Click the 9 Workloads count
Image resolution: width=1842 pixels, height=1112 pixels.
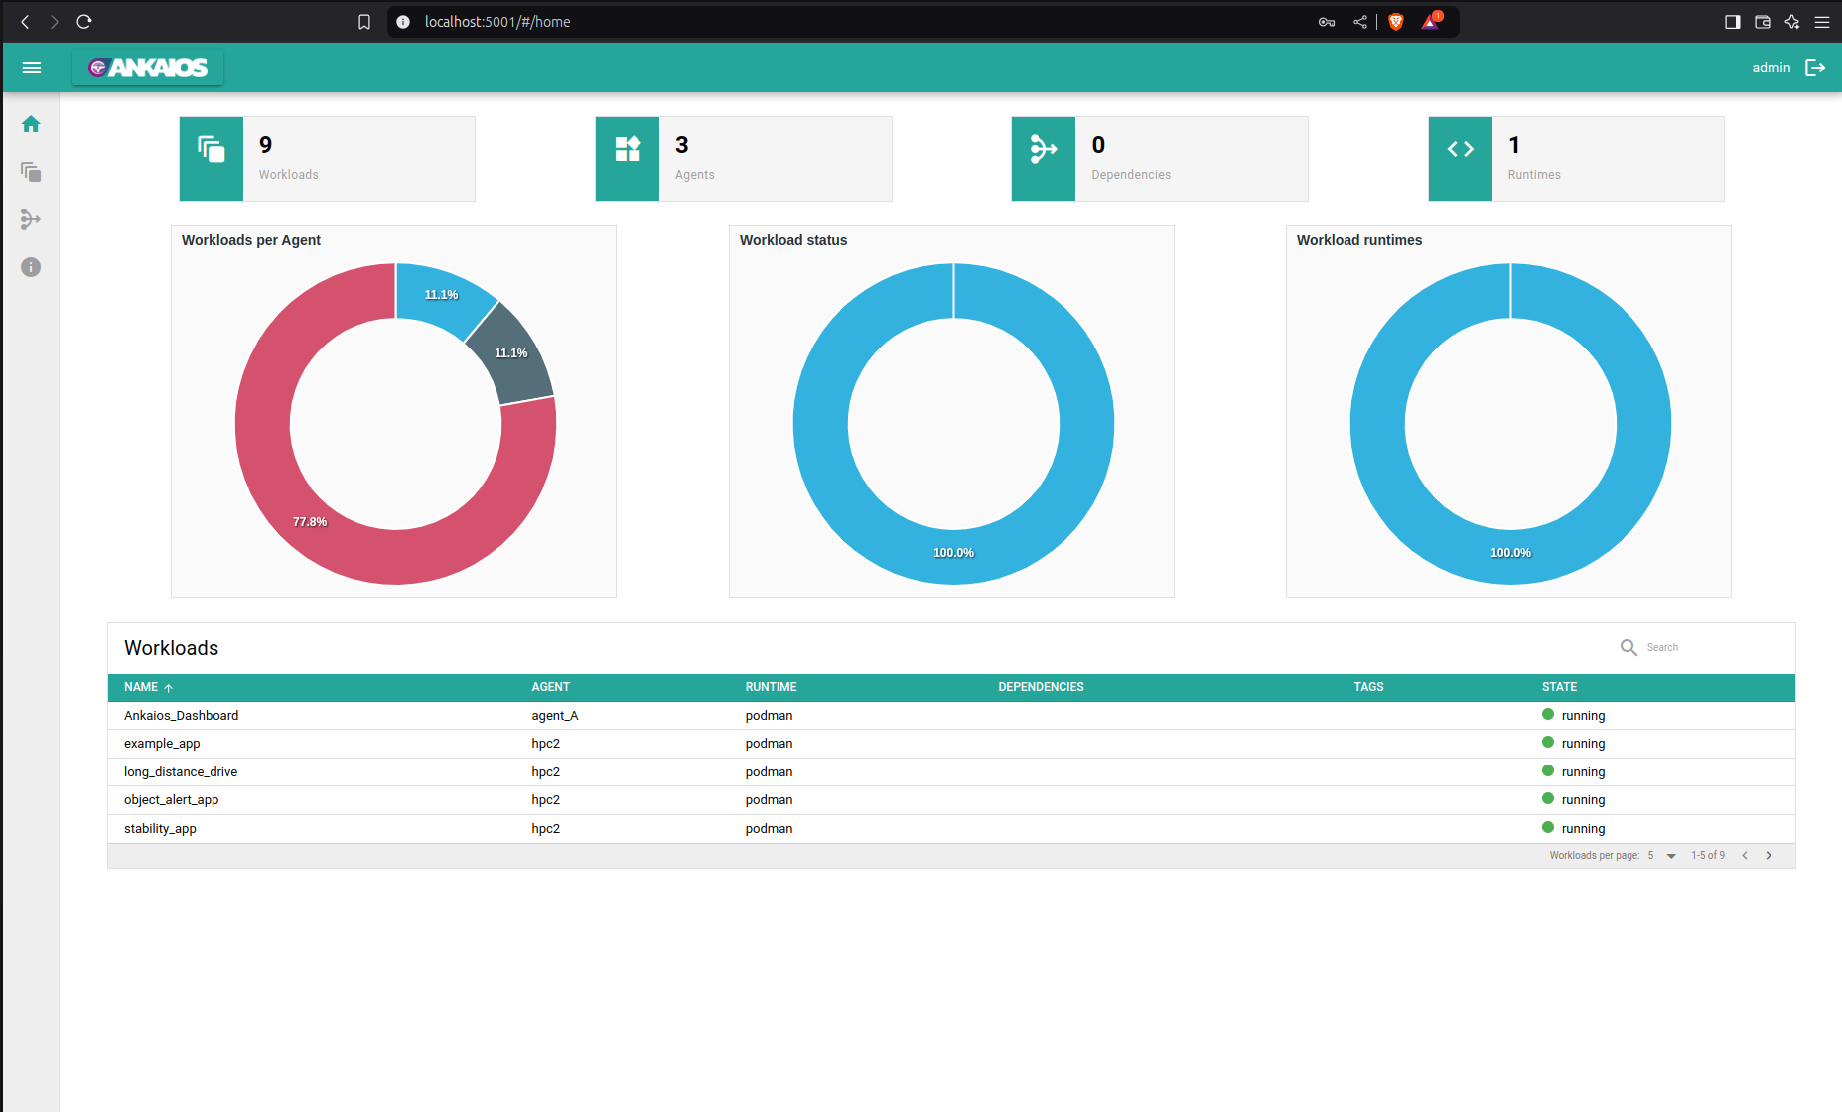(265, 145)
